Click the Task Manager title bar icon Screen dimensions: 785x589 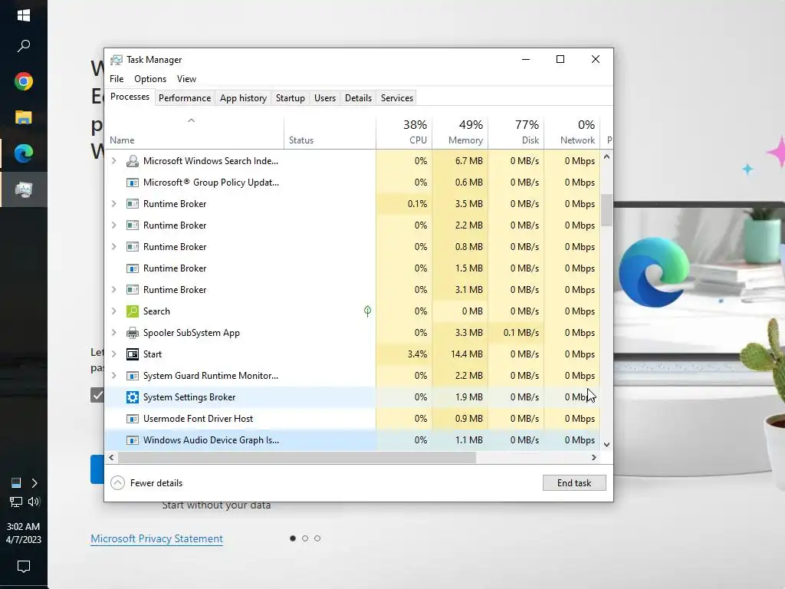click(117, 60)
